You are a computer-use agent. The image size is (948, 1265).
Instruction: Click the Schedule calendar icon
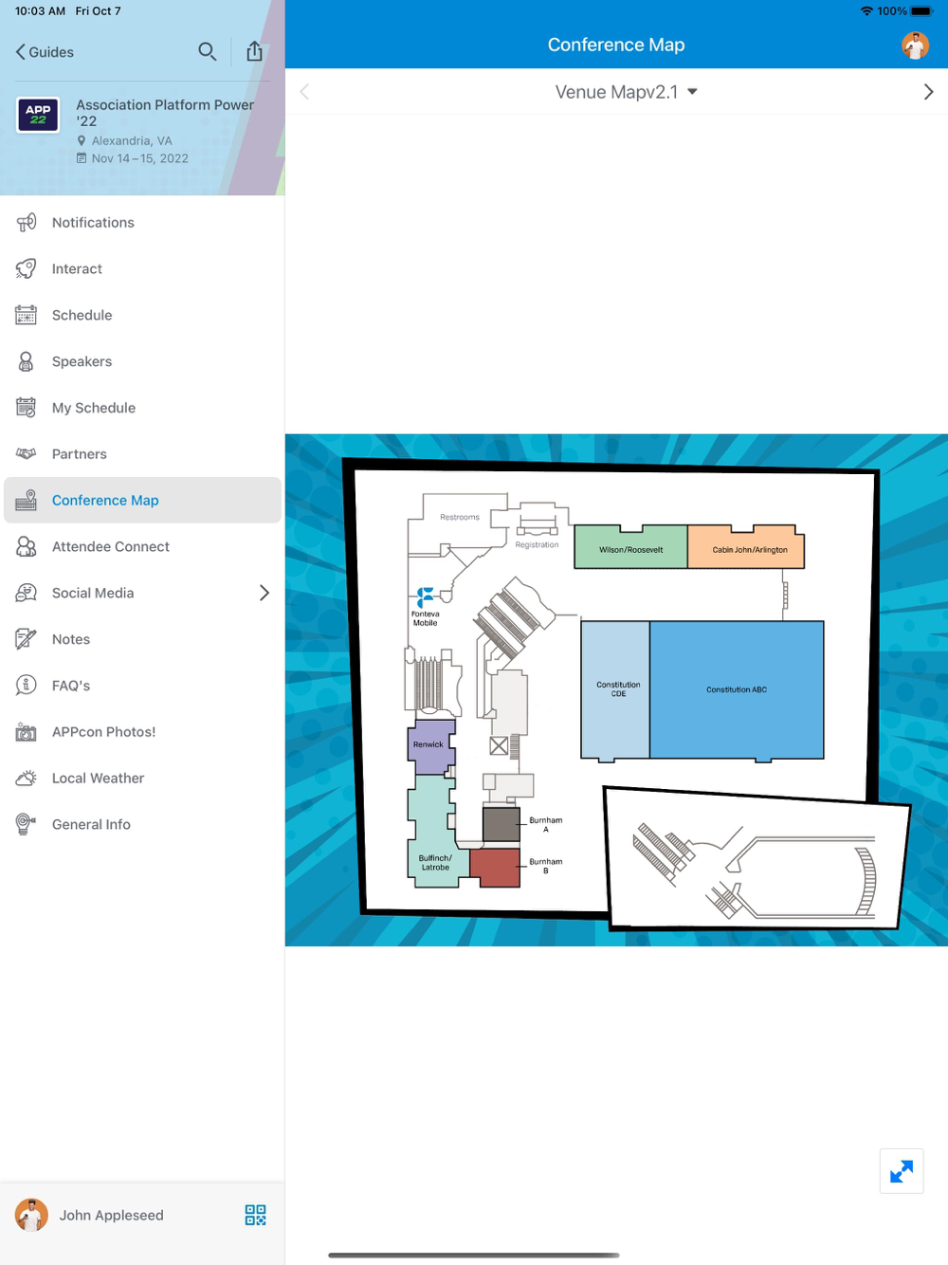[x=26, y=315]
